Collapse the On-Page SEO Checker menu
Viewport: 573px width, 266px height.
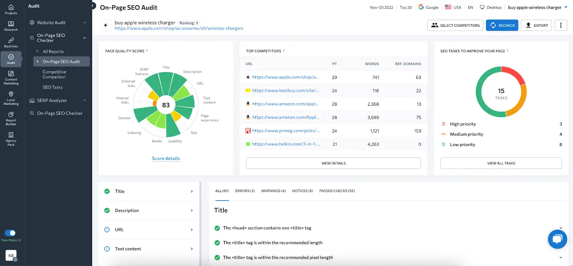point(85,38)
